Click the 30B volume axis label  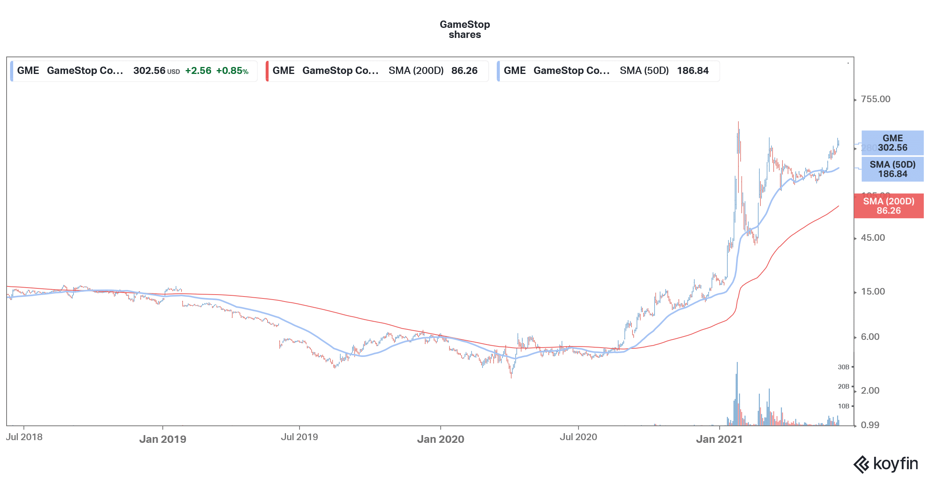coord(844,367)
